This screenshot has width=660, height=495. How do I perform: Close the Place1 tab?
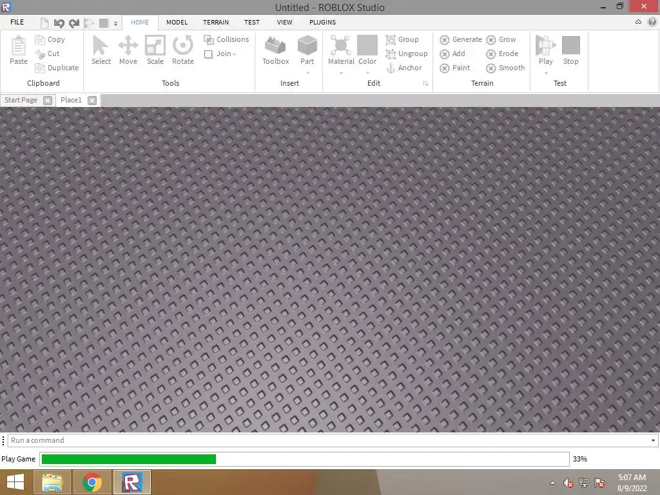point(92,101)
